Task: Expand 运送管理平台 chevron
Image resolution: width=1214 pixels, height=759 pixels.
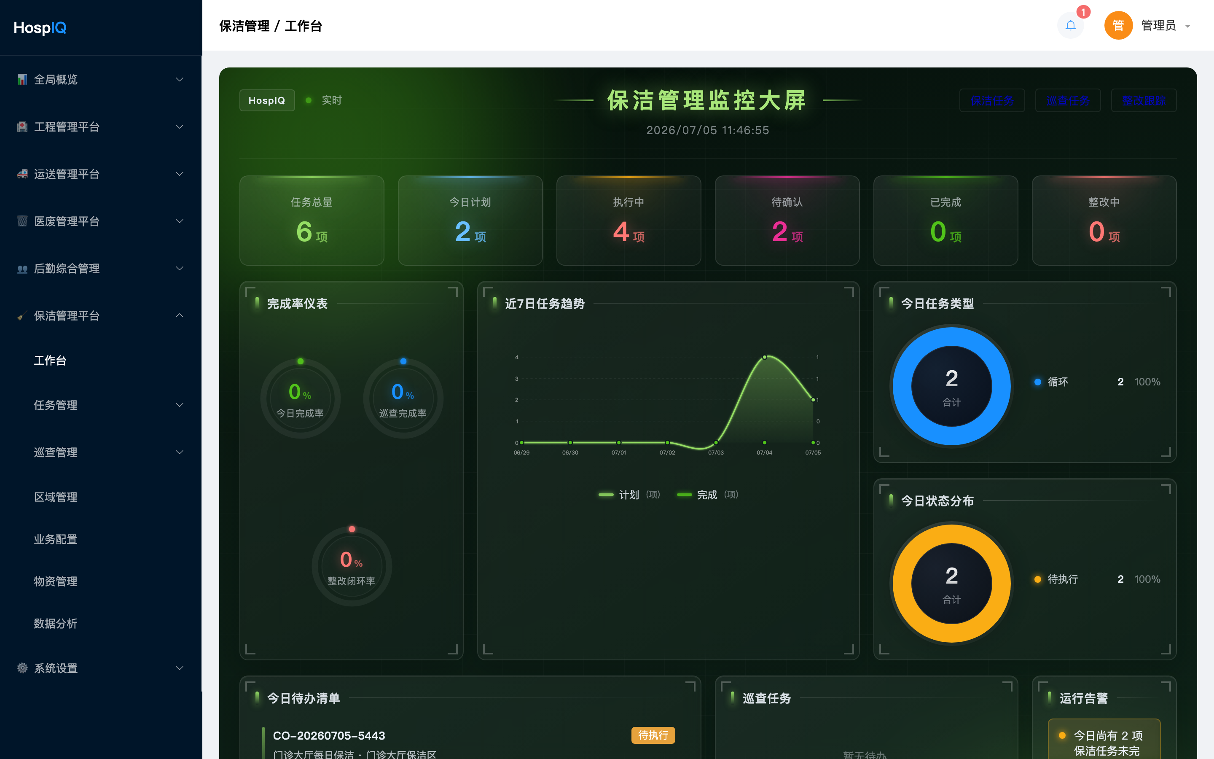Action: coord(179,174)
